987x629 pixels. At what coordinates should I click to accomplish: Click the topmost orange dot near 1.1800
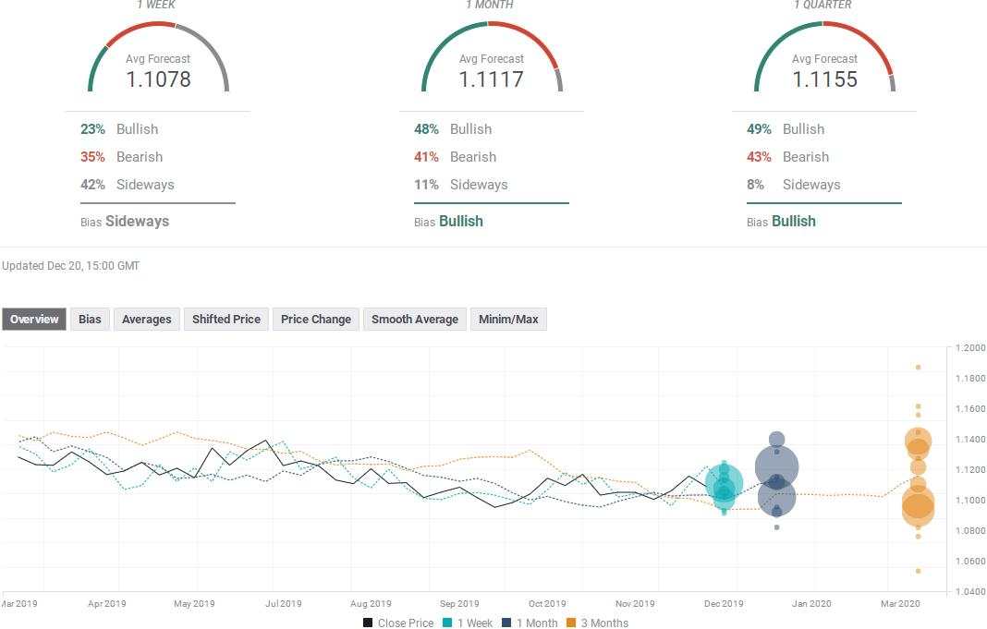(x=919, y=367)
